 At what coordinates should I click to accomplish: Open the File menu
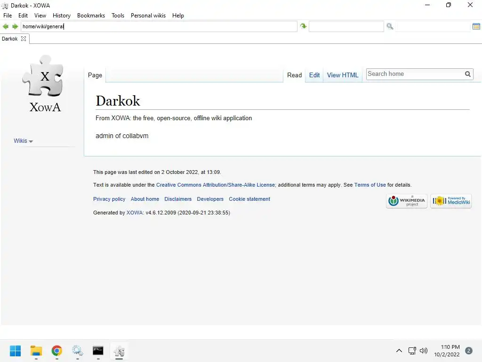click(8, 16)
